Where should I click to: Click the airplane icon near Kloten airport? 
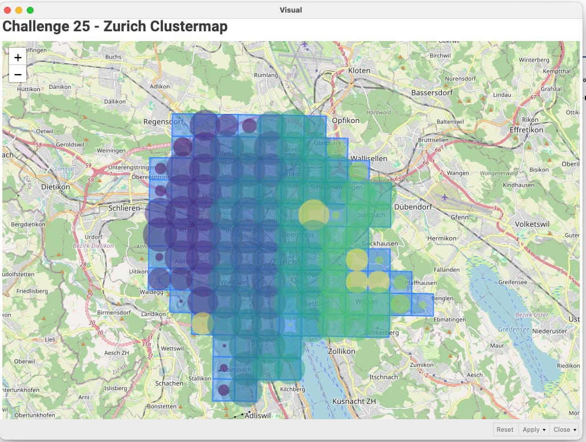click(305, 44)
